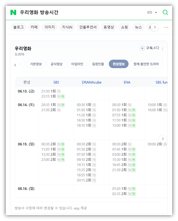Click DRAMAcube 20:15 2회 entry
The image size is (178, 221).
tap(86, 180)
